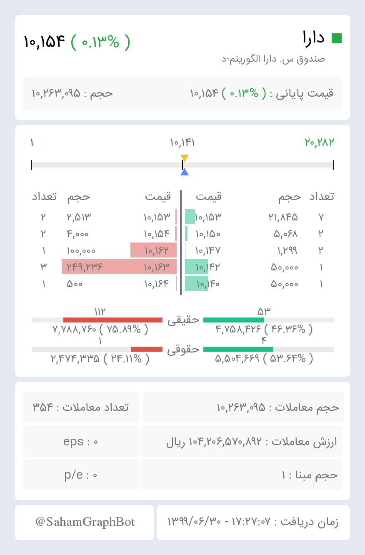Viewport: 365px width, 555px height.
Task: Click the green حقیقی buyers bar
Action: 234,320
